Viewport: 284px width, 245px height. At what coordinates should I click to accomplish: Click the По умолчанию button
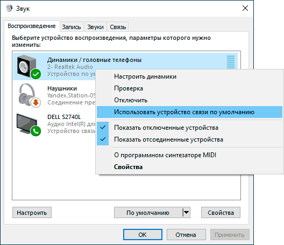point(148,213)
